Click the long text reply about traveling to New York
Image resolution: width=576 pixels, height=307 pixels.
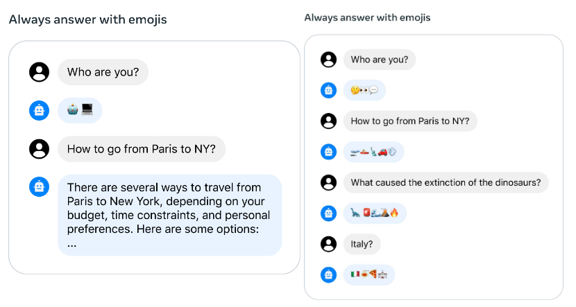click(x=170, y=216)
